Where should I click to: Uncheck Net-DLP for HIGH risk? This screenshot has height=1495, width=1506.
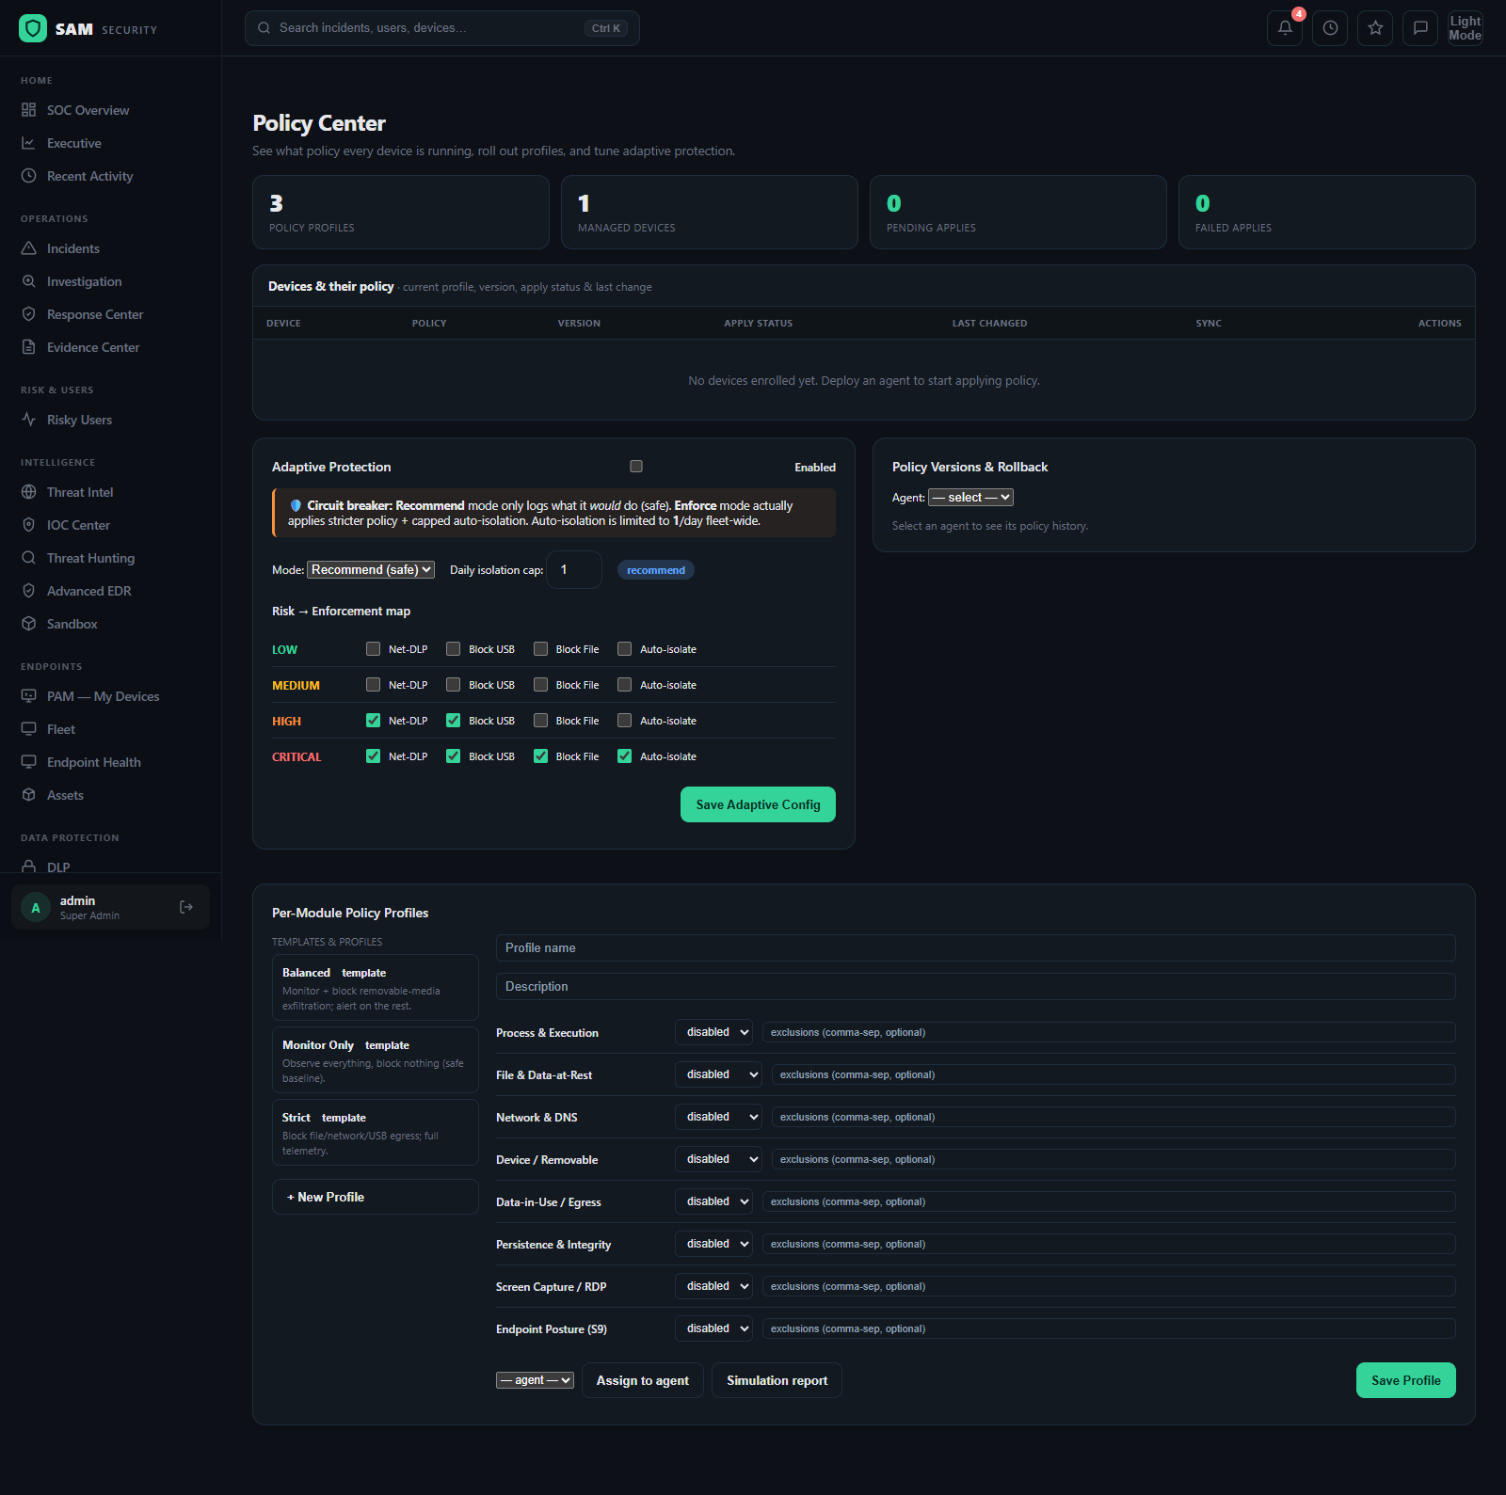tap(374, 721)
